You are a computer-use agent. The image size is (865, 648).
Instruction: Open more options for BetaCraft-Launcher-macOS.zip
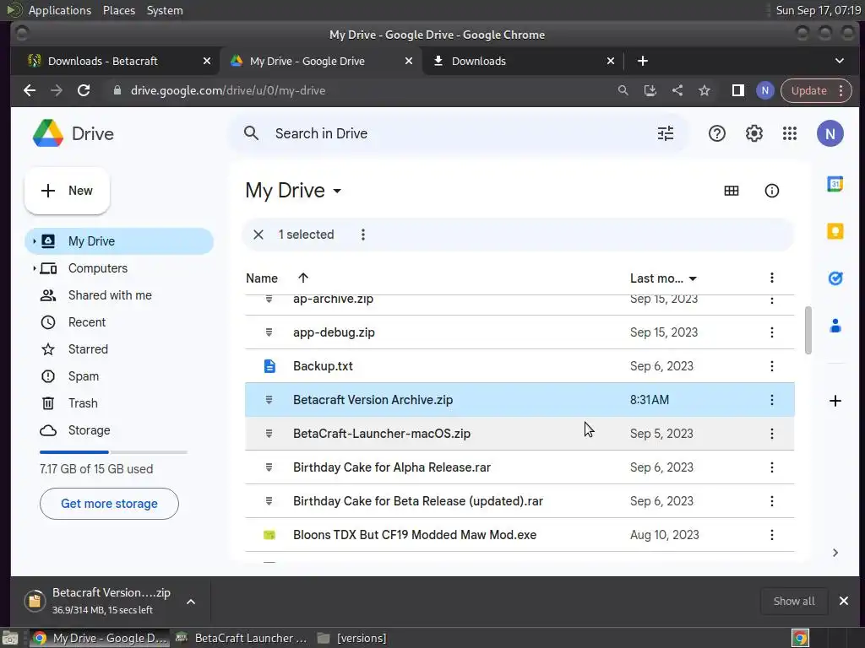[x=771, y=434]
